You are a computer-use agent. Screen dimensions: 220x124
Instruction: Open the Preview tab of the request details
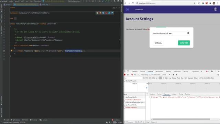click(x=159, y=94)
